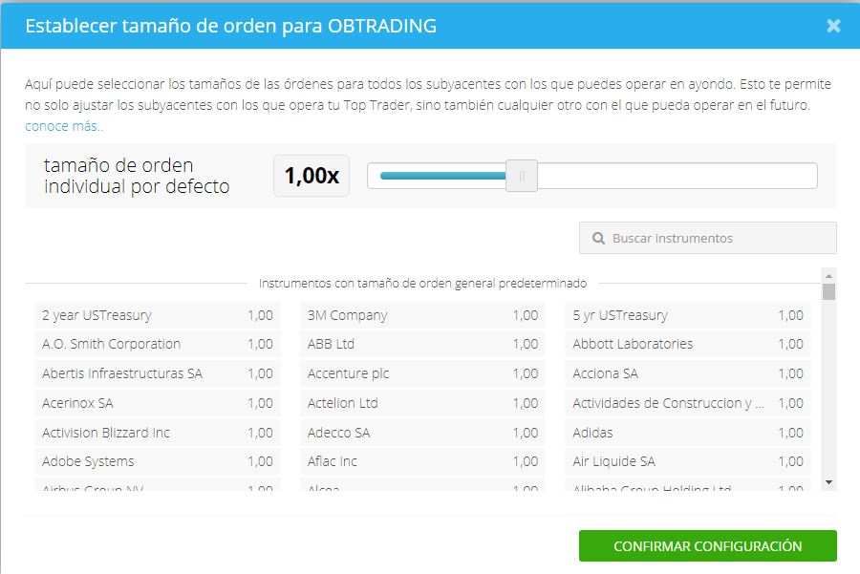Select the 5 yr USTreasury instrument
The width and height of the screenshot is (860, 574).
(x=688, y=315)
